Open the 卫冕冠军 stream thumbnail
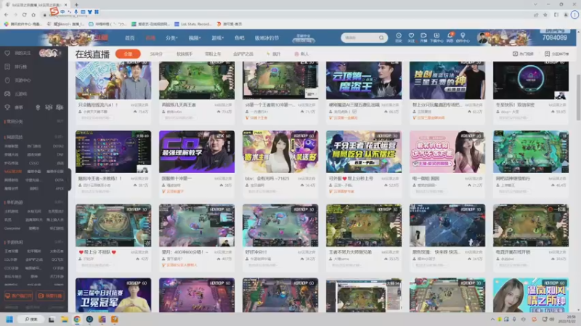This screenshot has width=581, height=326. point(113,295)
